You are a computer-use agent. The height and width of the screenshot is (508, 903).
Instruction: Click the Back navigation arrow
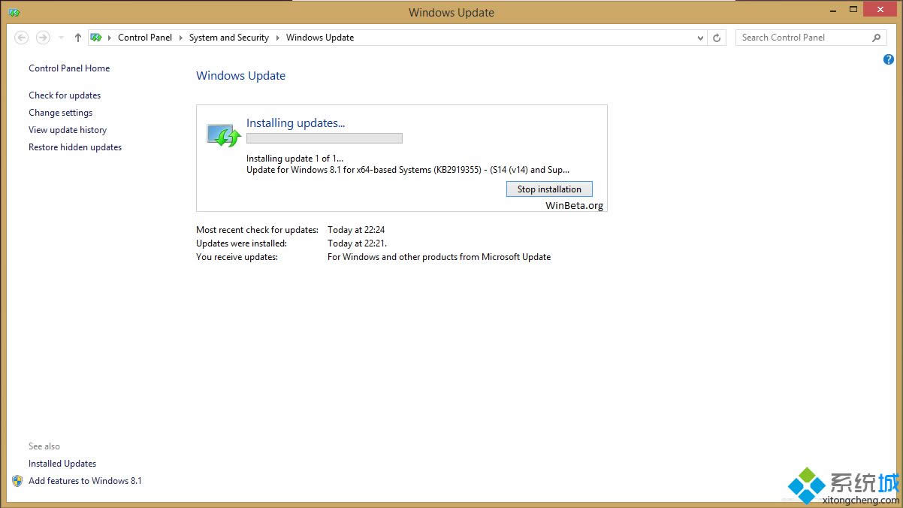(x=21, y=38)
